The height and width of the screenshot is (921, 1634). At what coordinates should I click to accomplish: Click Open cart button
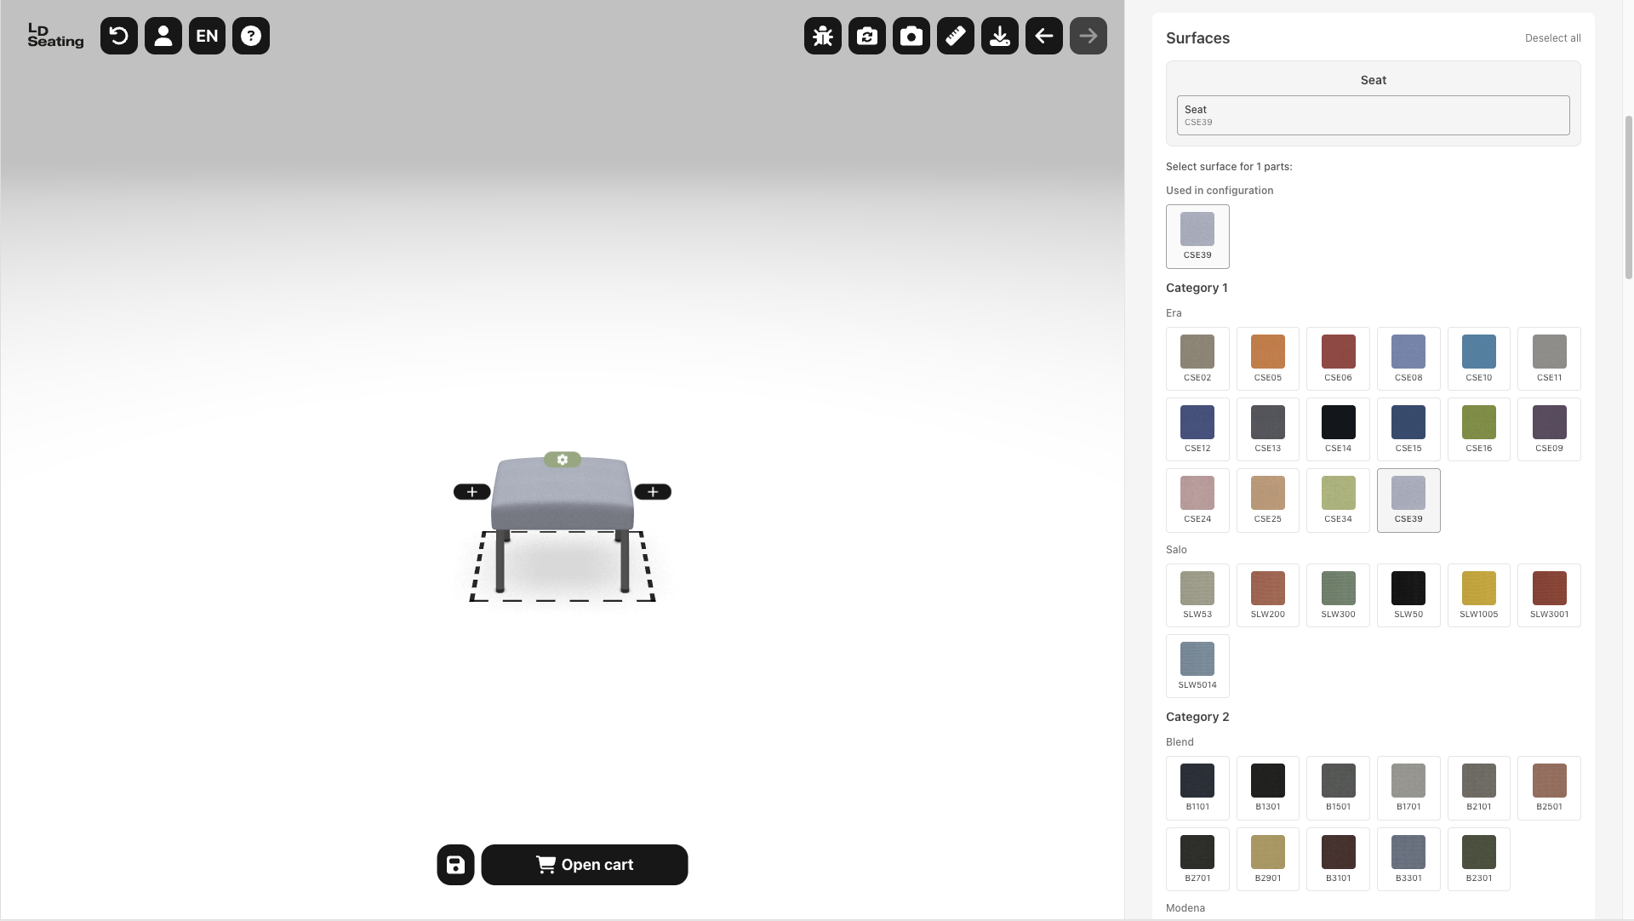(x=585, y=865)
